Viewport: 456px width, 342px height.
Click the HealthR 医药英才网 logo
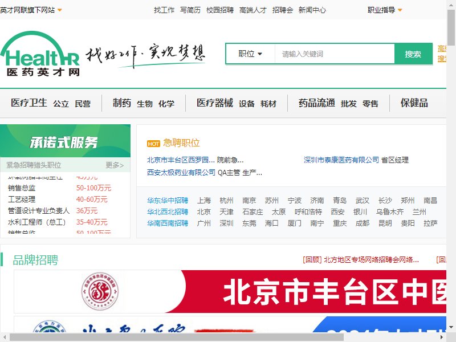click(40, 54)
